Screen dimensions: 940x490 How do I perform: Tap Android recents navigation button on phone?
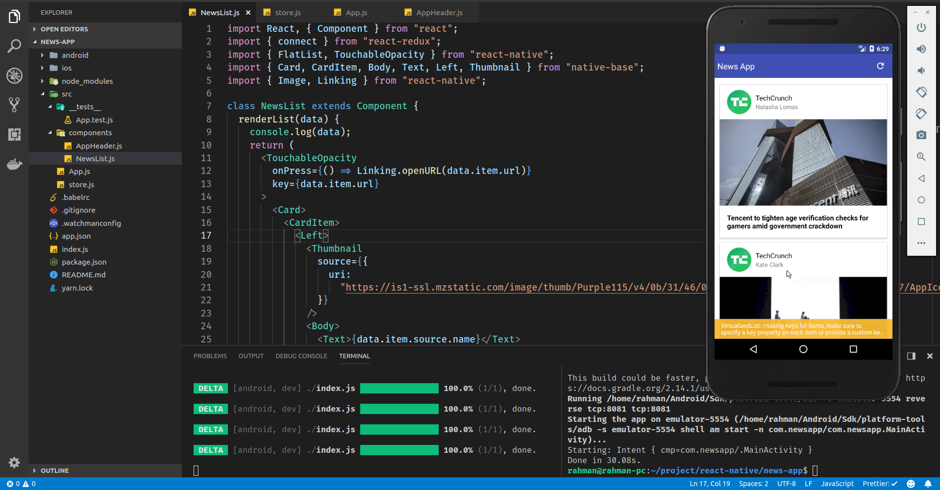tap(853, 349)
